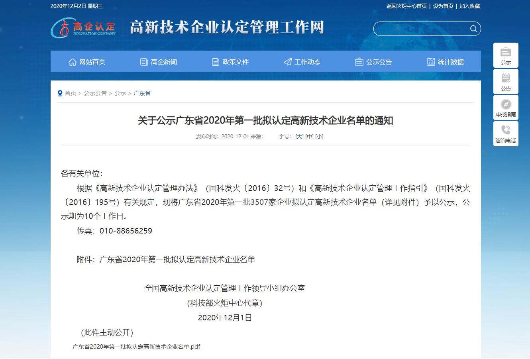Set font size to 小
Viewport: 530px width, 359px height.
[x=319, y=136]
